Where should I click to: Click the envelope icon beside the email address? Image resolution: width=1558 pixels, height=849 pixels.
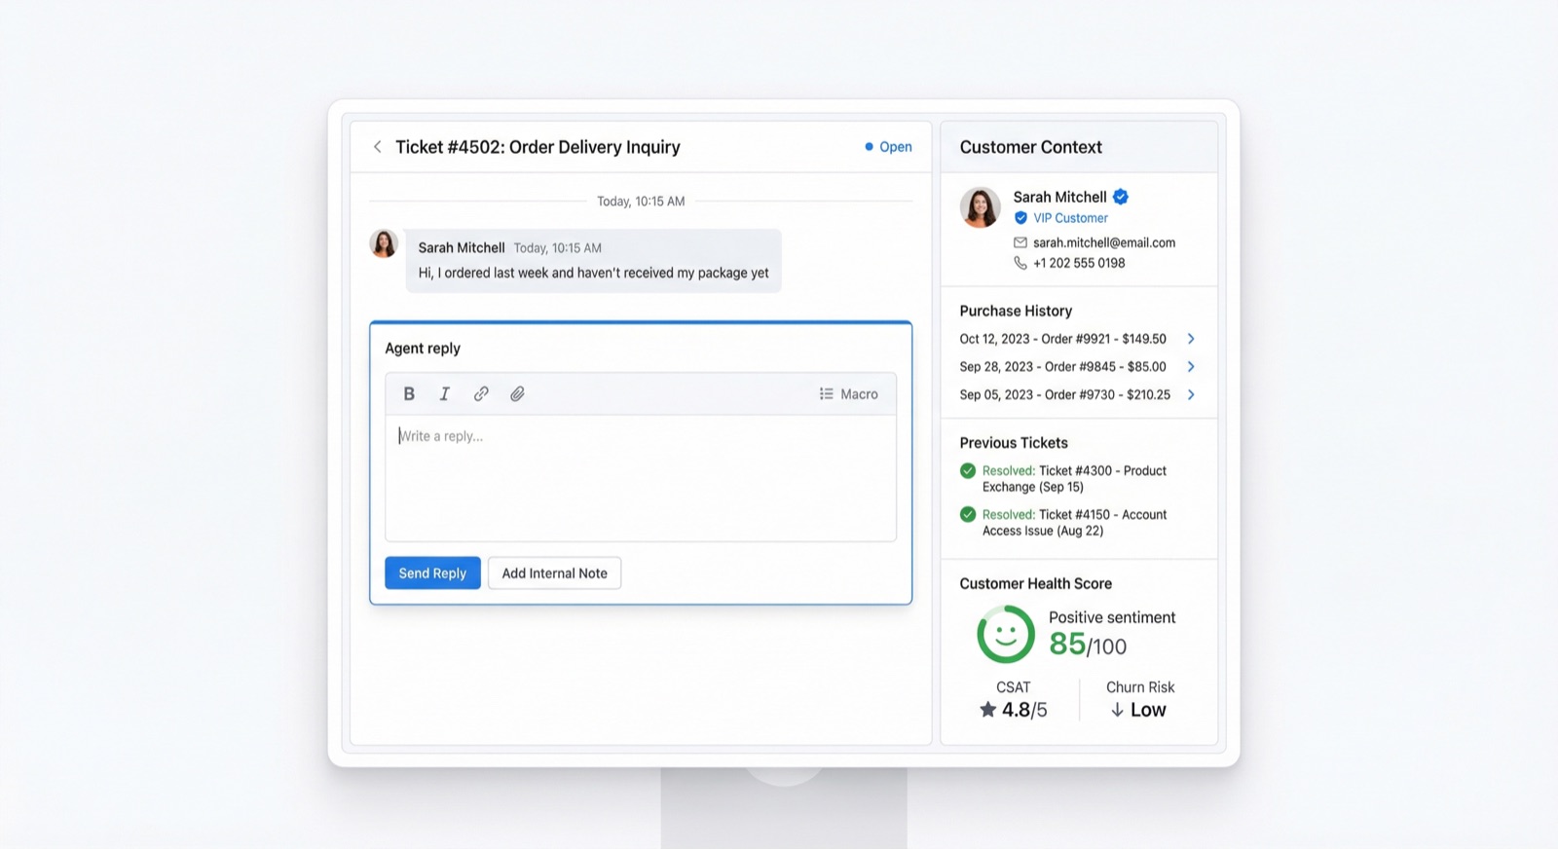pos(1020,242)
